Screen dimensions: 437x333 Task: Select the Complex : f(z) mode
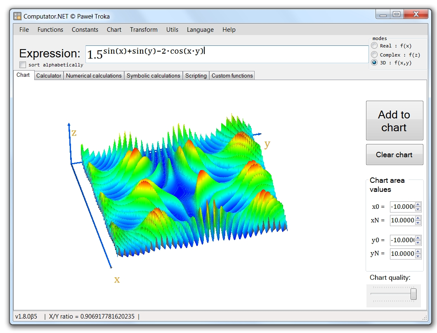click(x=374, y=54)
